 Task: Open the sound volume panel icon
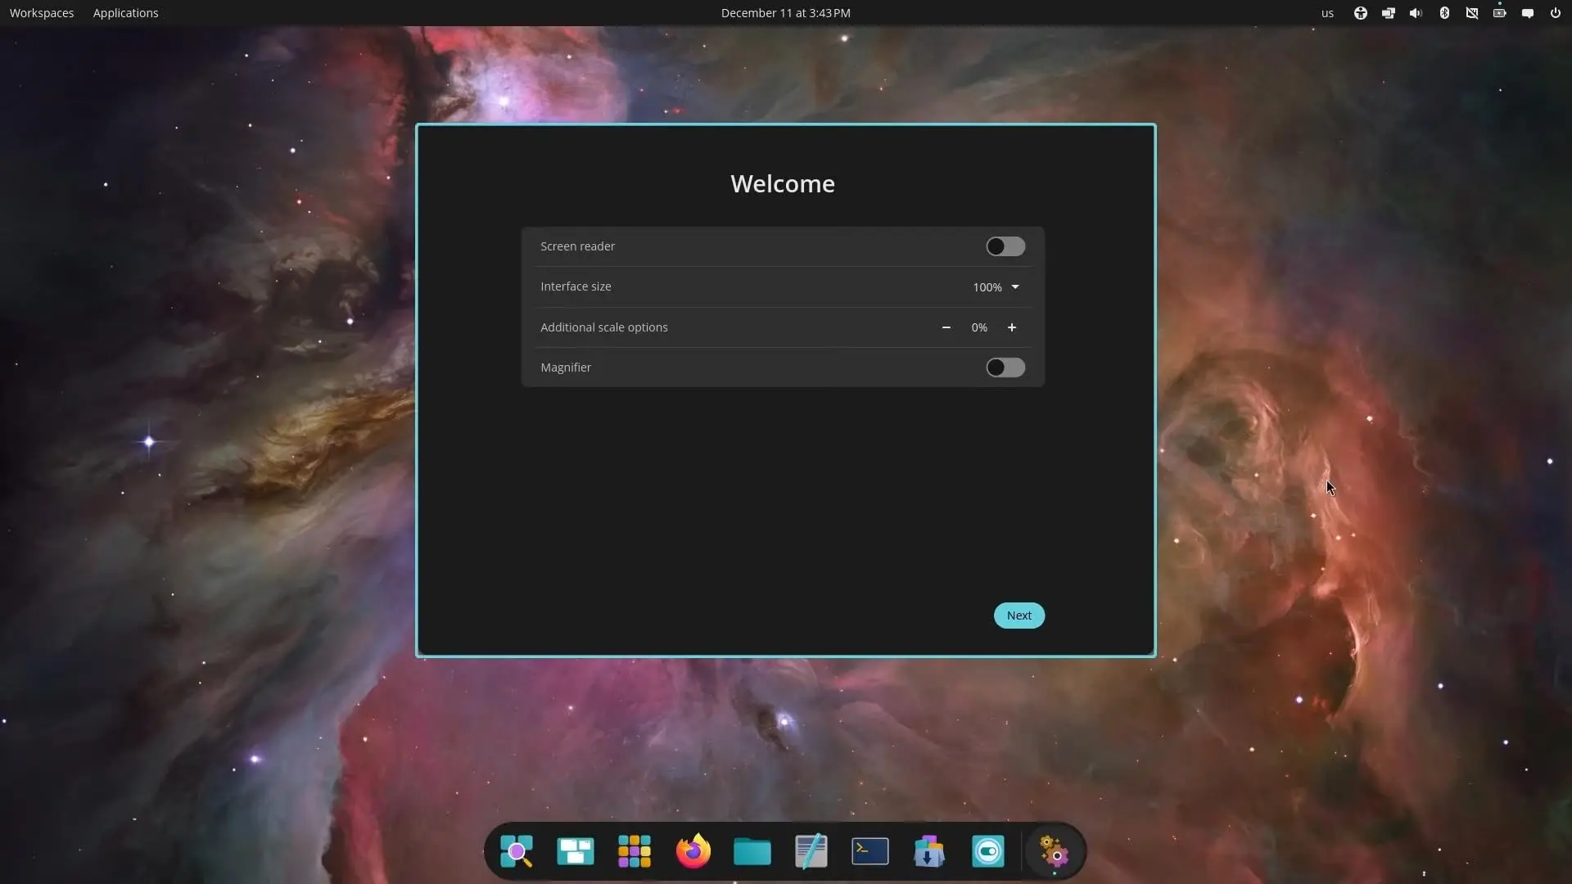[x=1416, y=13]
